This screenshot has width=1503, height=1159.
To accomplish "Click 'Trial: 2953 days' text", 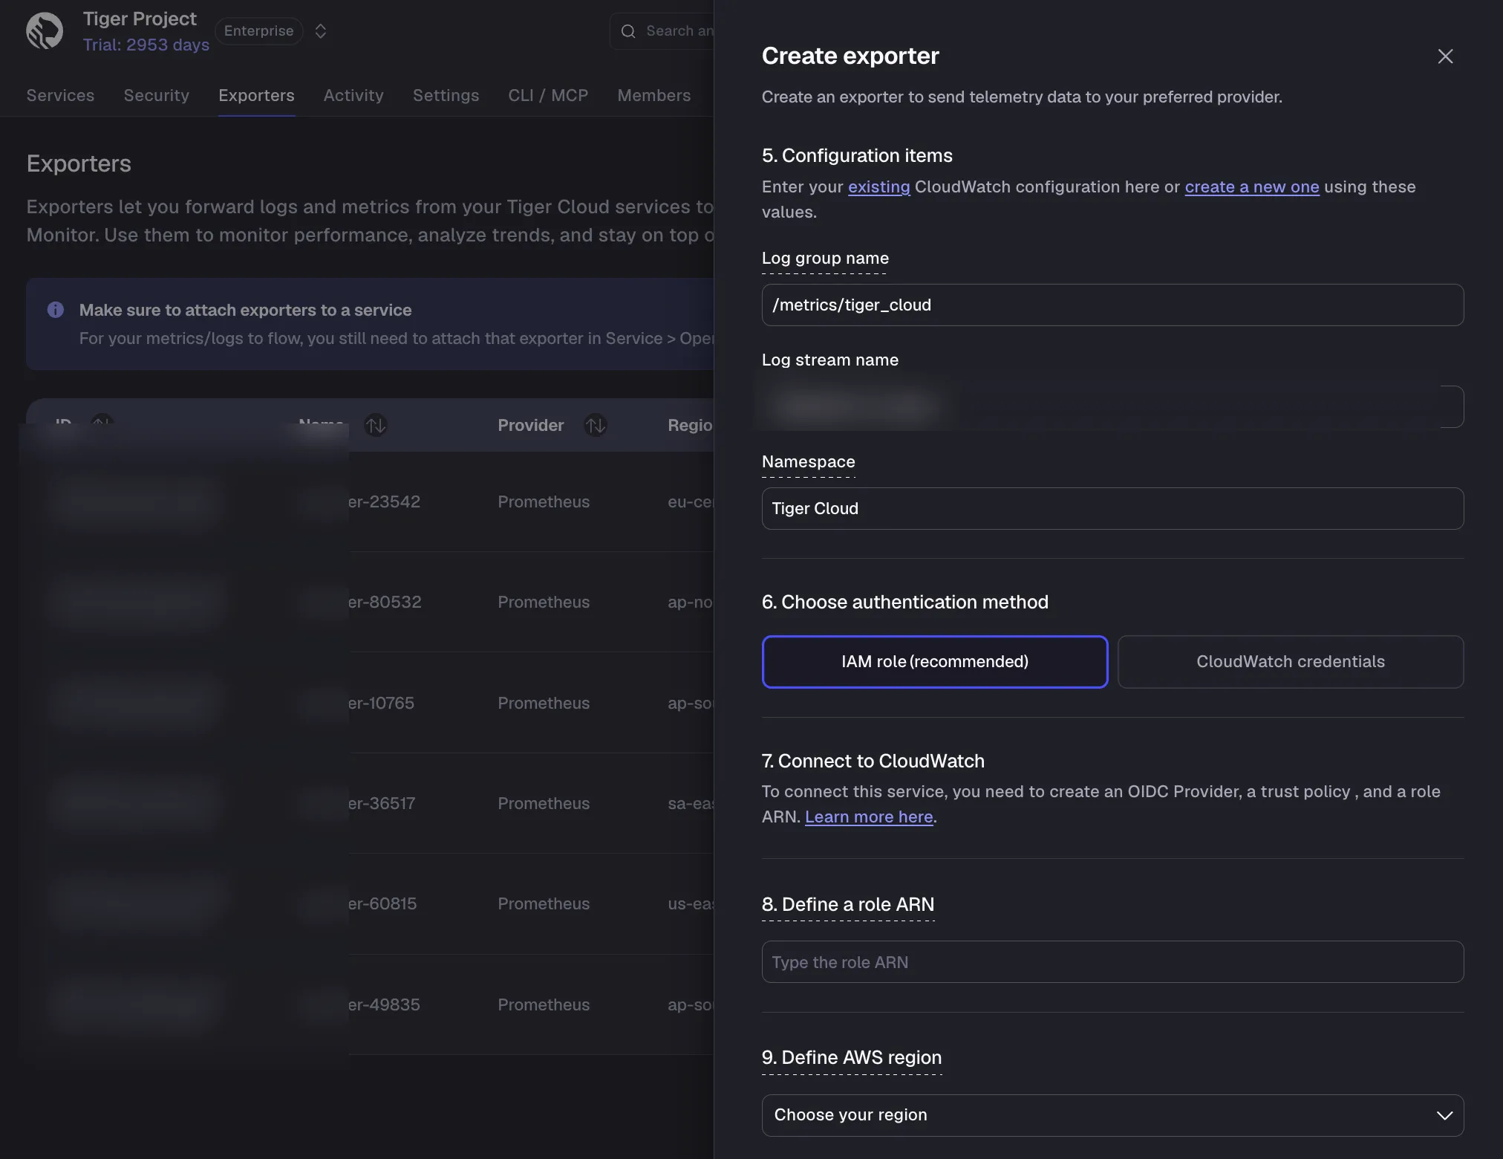I will pyautogui.click(x=146, y=45).
